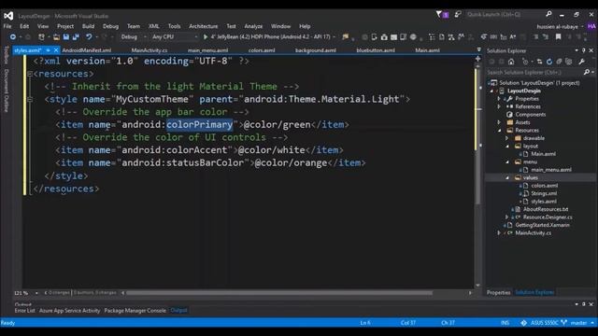Click the Sync with Active Document icon
The height and width of the screenshot is (336, 598).
pos(539,62)
